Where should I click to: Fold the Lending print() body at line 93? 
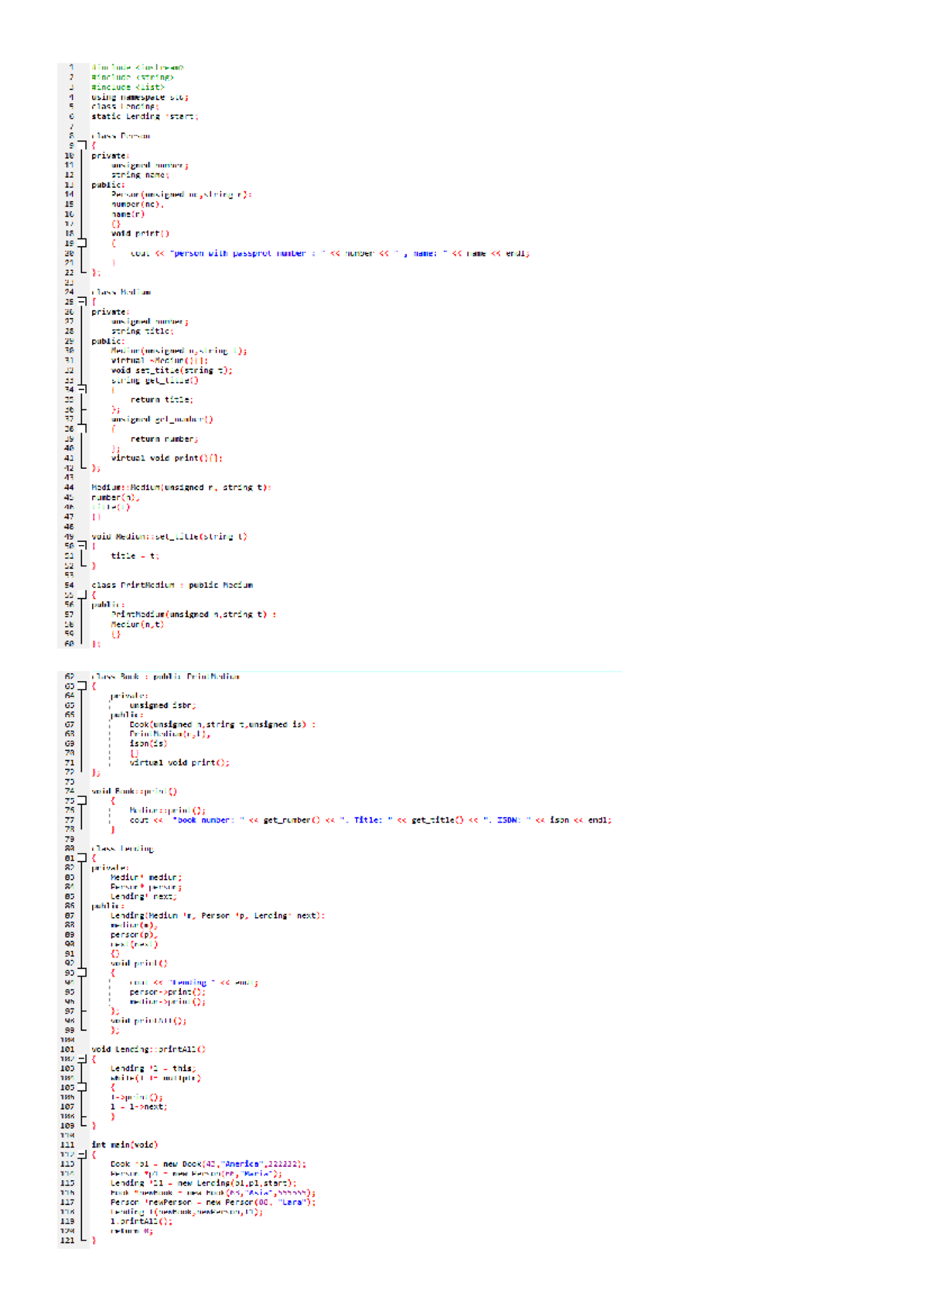(82, 973)
